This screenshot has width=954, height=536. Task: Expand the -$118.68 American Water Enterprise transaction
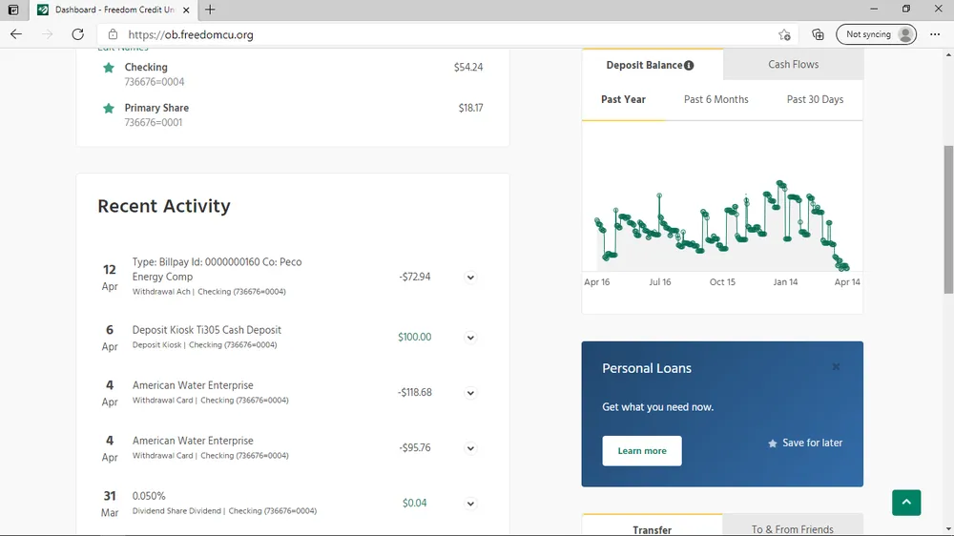click(x=470, y=393)
